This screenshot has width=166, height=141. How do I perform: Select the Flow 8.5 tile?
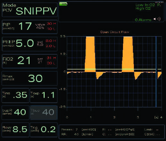click(x=15, y=130)
